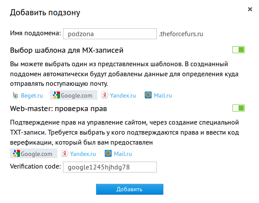Click the Mail.ru @ icon in Web-master row
Viewport: 259px width, 203px height.
coord(108,153)
